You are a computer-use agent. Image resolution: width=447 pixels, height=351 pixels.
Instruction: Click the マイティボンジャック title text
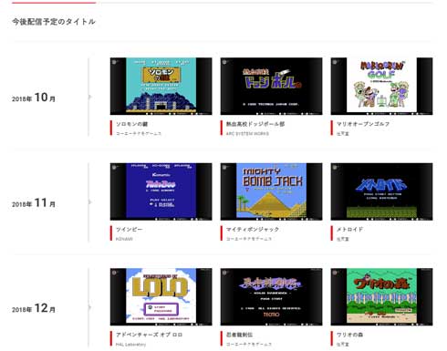pyautogui.click(x=253, y=230)
